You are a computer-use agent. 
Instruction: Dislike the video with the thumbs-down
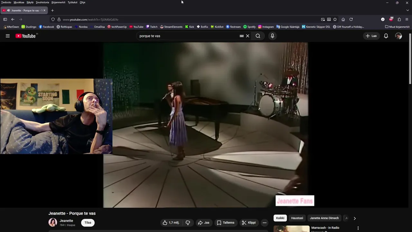(x=188, y=223)
